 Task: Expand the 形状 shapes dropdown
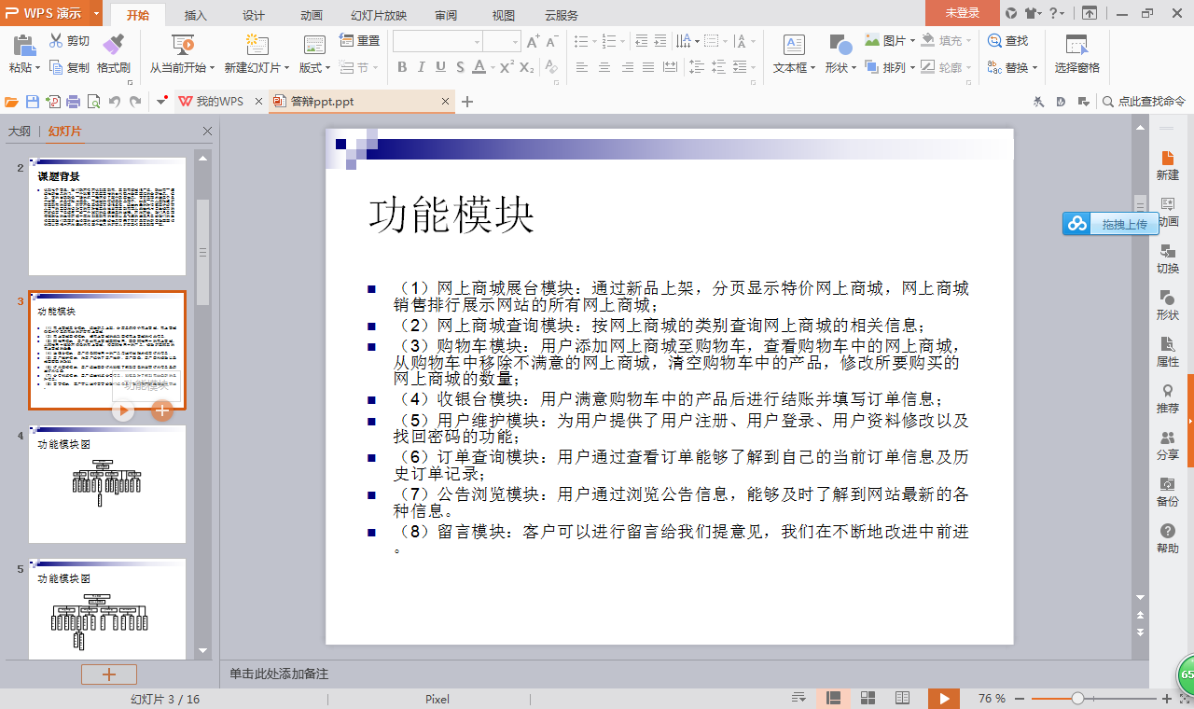click(840, 67)
